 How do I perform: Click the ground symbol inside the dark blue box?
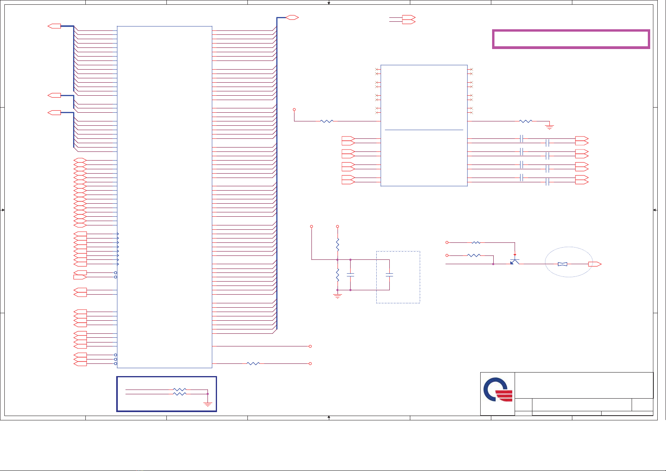pos(208,404)
